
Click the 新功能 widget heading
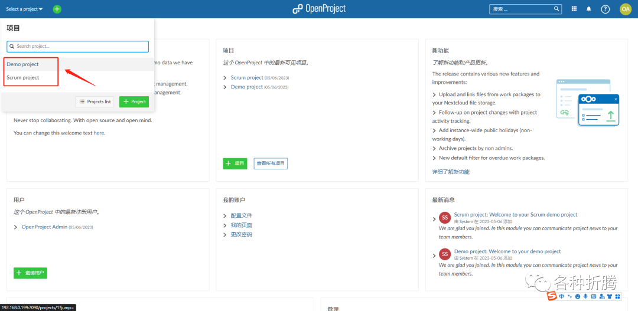click(440, 51)
